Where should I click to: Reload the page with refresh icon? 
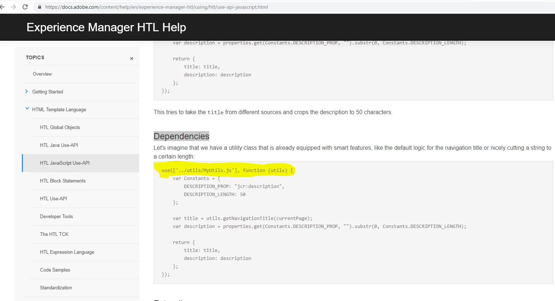coord(25,7)
